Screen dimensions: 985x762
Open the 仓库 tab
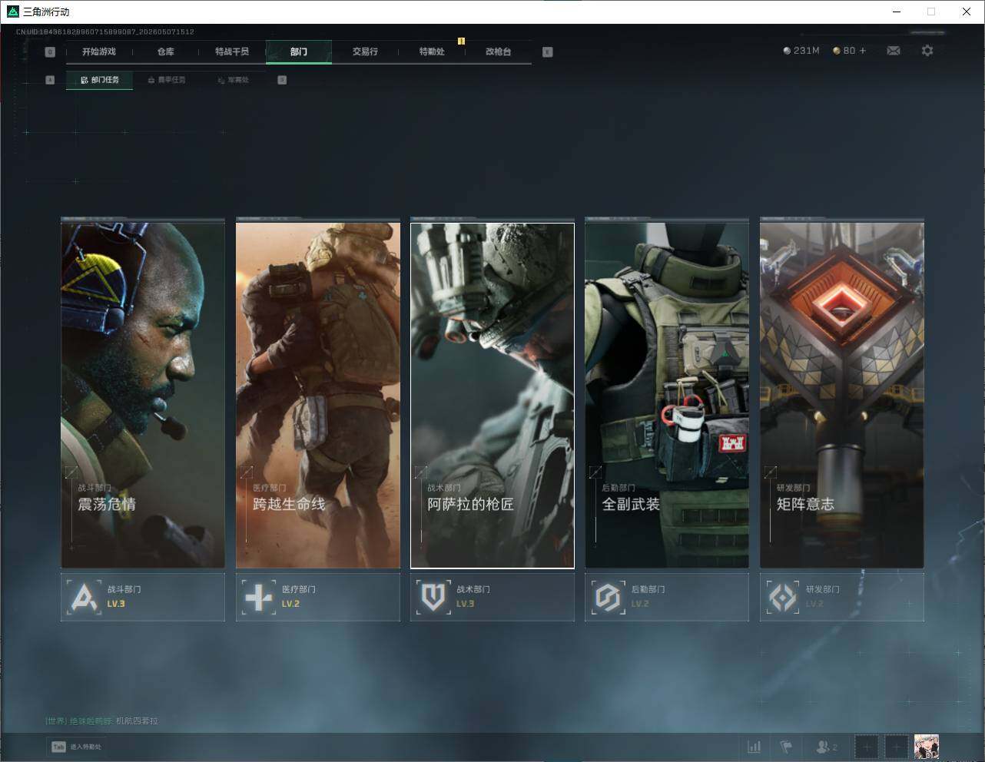[x=166, y=51]
